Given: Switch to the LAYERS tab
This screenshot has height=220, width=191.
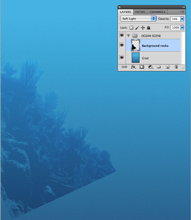Looking at the screenshot, I should click(125, 12).
